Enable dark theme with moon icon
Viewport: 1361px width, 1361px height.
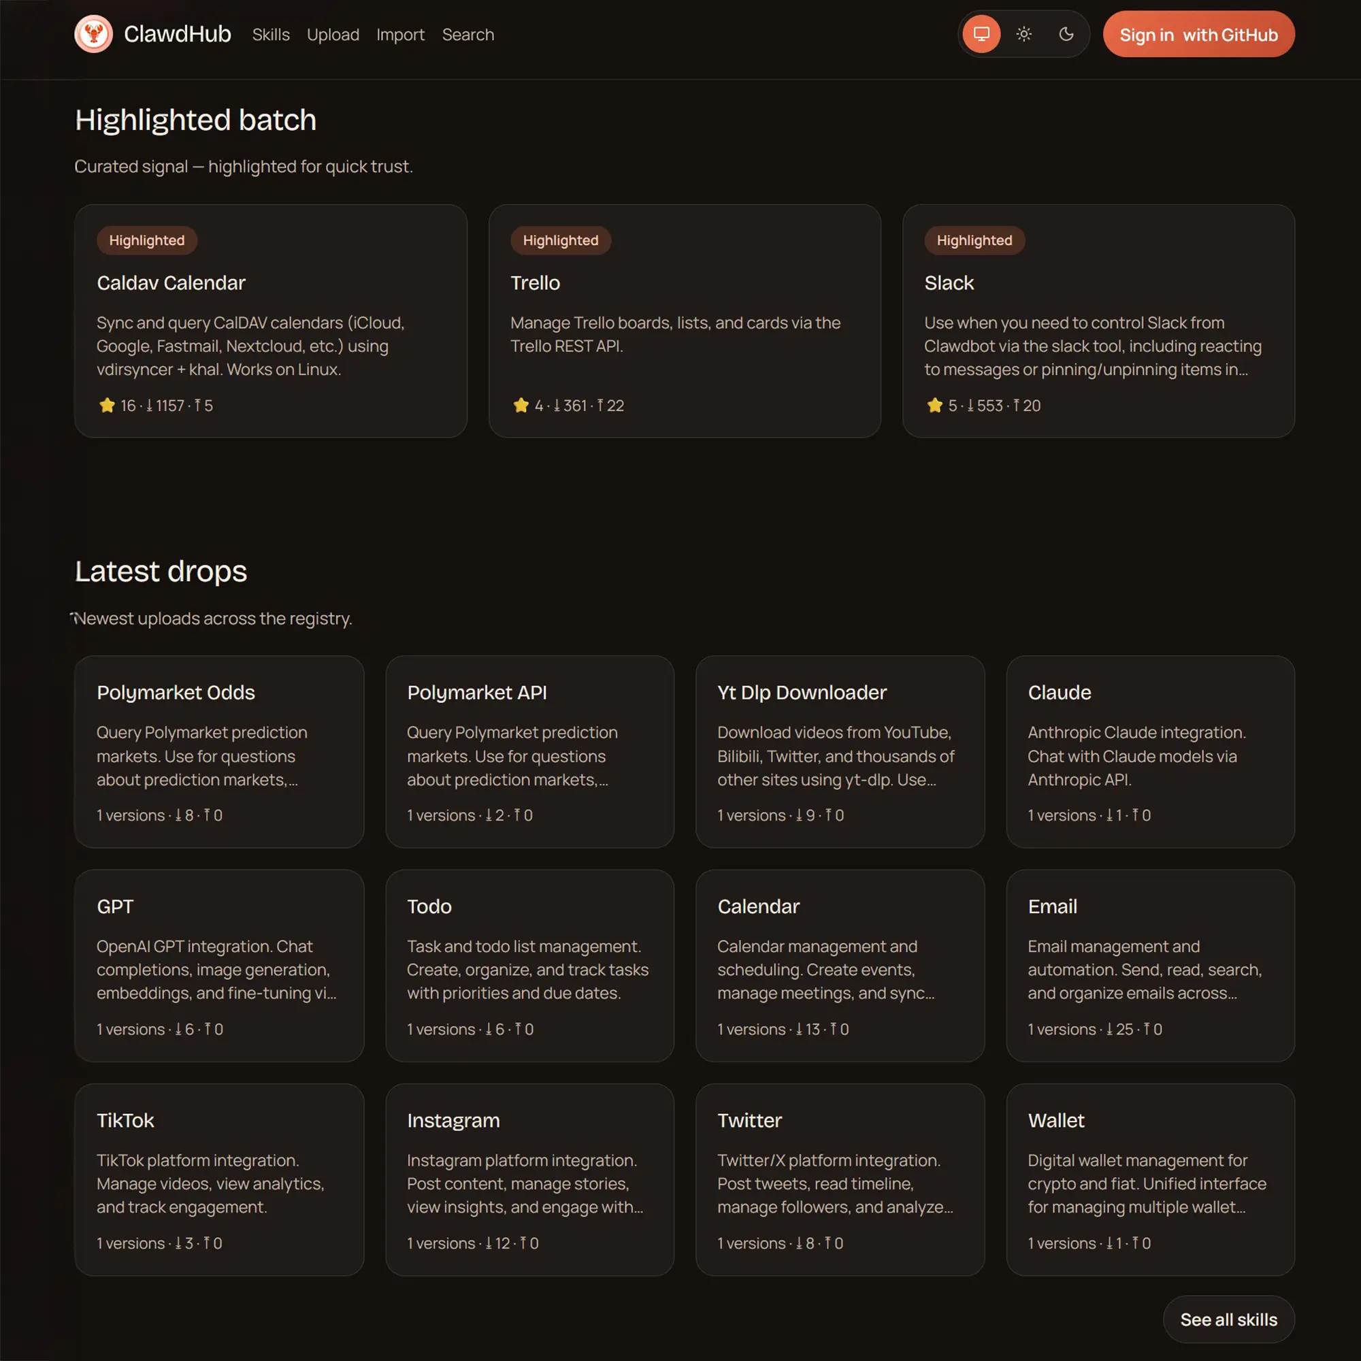[1066, 34]
